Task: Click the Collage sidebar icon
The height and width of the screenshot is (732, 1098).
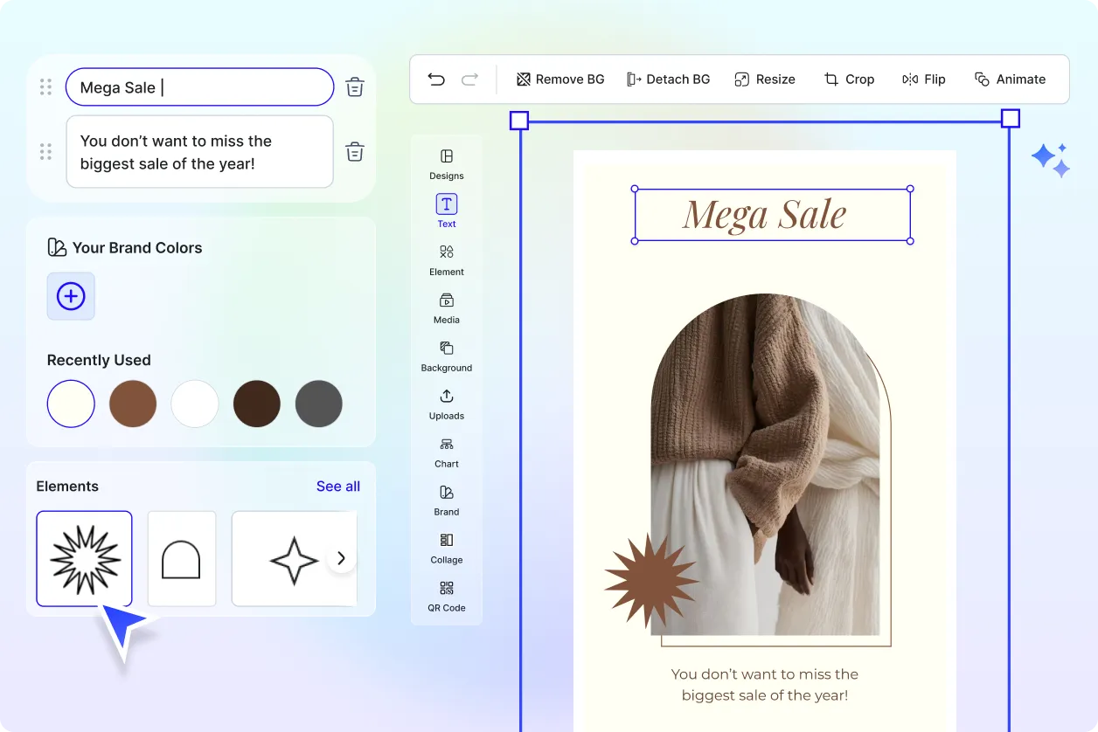Action: click(x=447, y=548)
